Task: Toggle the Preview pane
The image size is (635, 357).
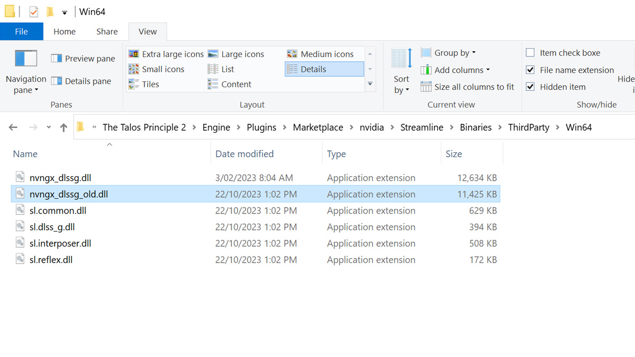Action: pyautogui.click(x=83, y=59)
